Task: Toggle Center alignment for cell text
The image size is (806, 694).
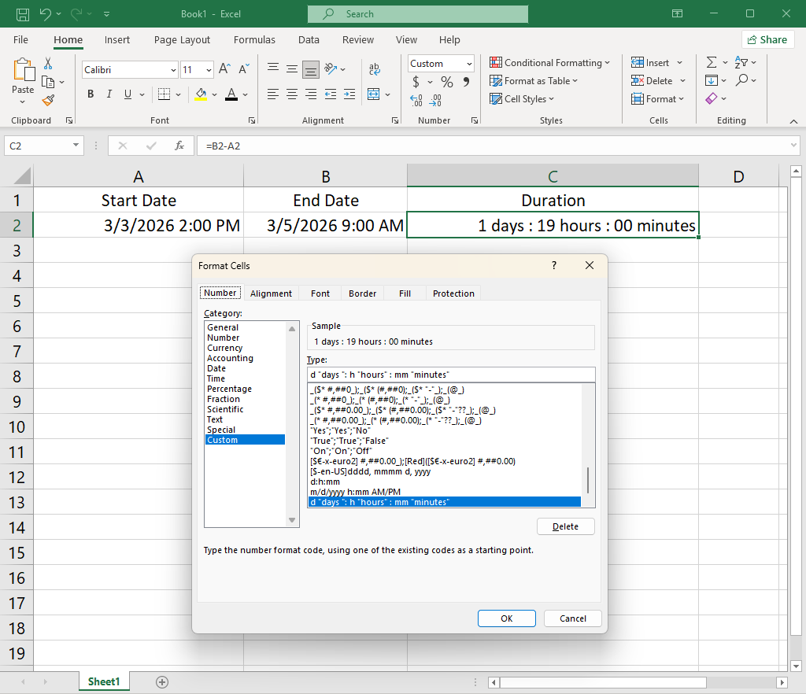Action: (292, 94)
